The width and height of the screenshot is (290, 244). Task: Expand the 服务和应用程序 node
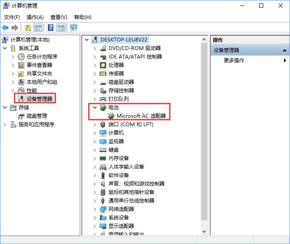click(5, 125)
